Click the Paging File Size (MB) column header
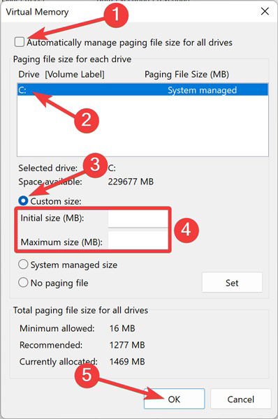Image resolution: width=278 pixels, height=419 pixels. pyautogui.click(x=186, y=74)
